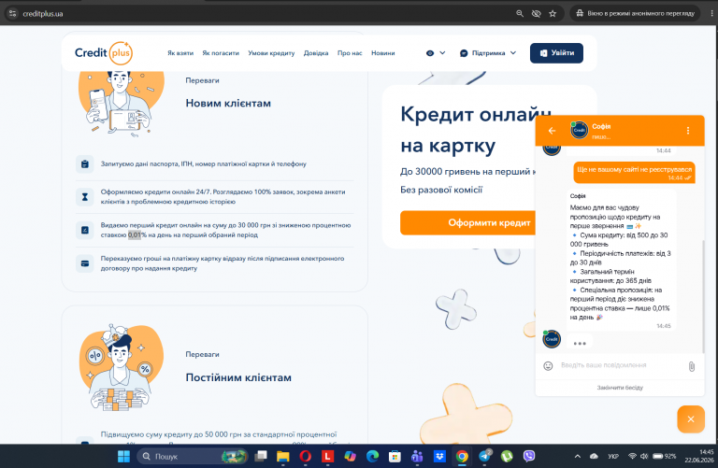Switch the keyboard language 'УКР' indicator

coord(613,457)
